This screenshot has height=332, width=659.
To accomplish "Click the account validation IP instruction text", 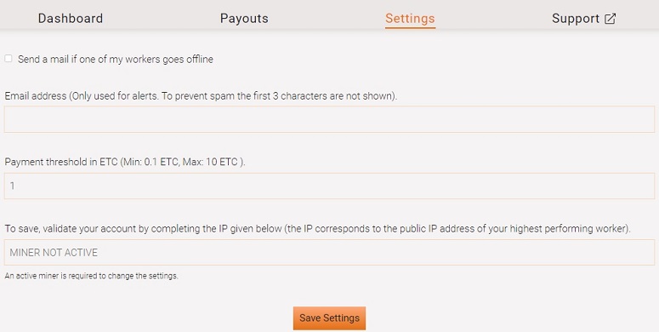I will [x=318, y=229].
